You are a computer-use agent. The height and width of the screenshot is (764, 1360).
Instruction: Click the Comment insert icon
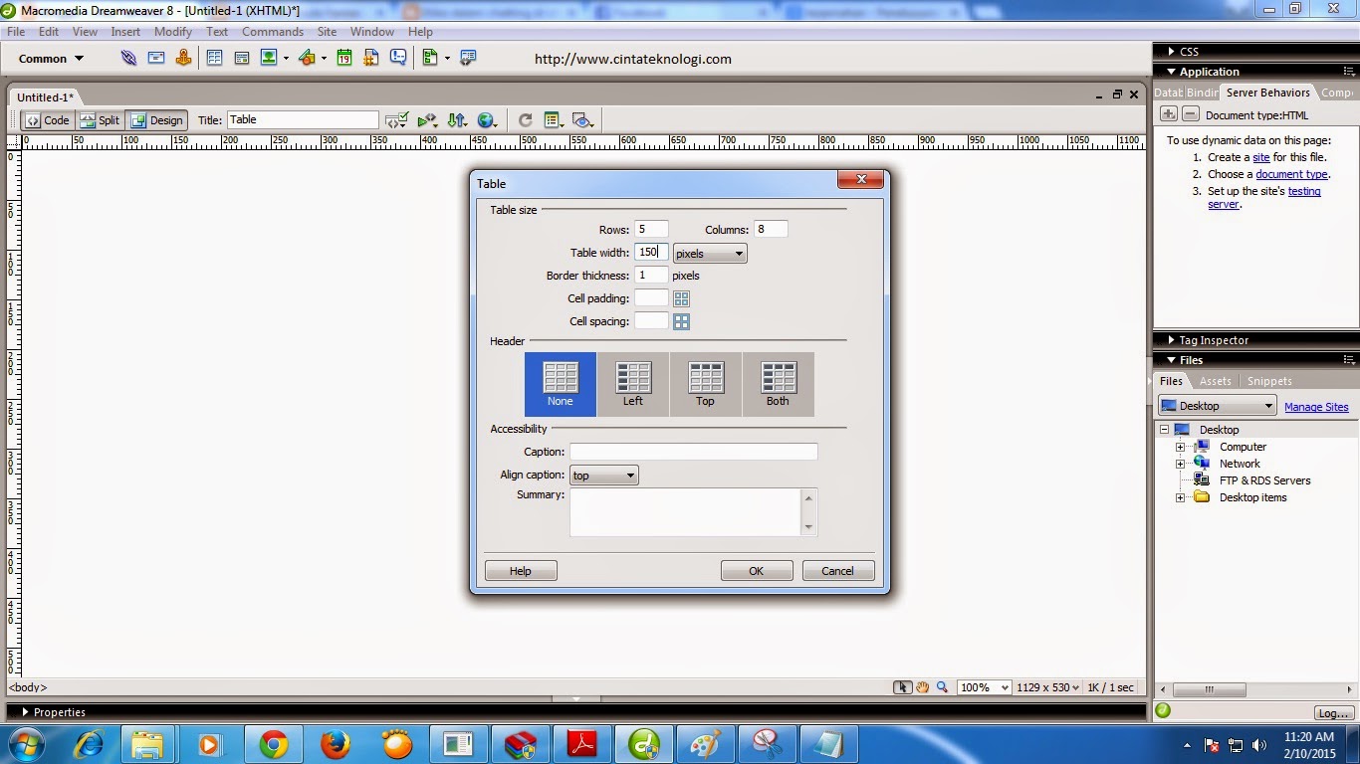pyautogui.click(x=398, y=58)
